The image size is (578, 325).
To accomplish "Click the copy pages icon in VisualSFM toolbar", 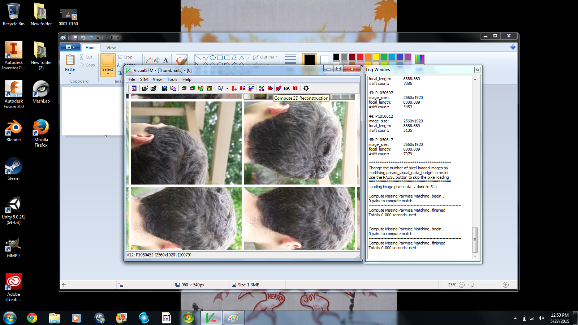I will point(173,88).
